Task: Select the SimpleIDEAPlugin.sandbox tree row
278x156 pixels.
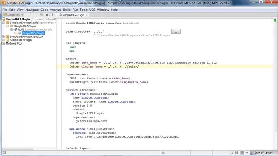Action: click(26, 36)
